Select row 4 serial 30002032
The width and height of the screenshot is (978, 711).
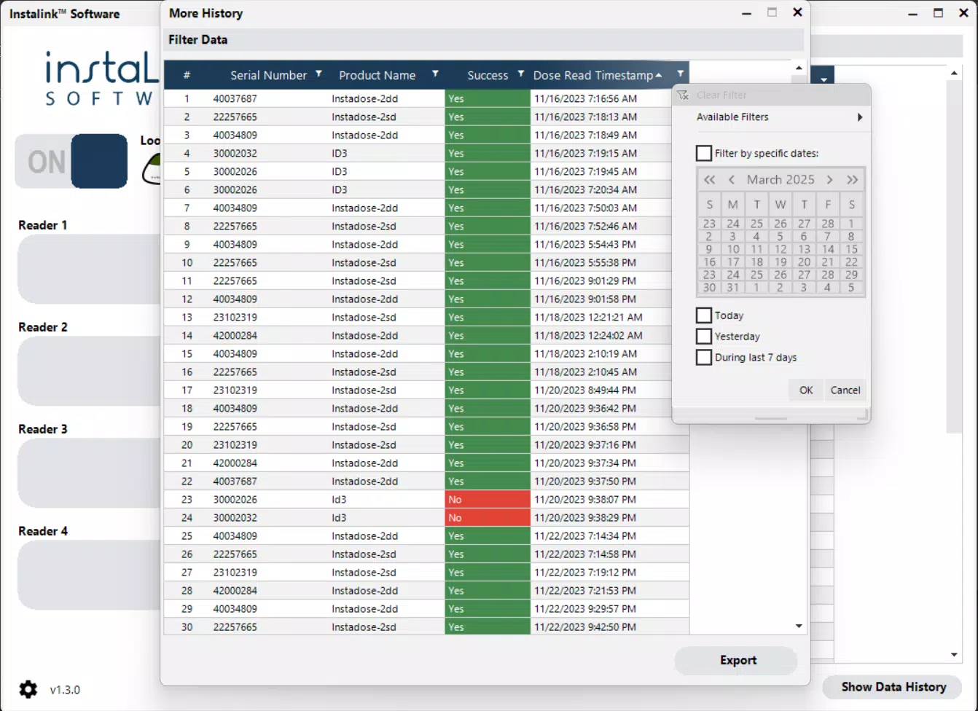[235, 153]
